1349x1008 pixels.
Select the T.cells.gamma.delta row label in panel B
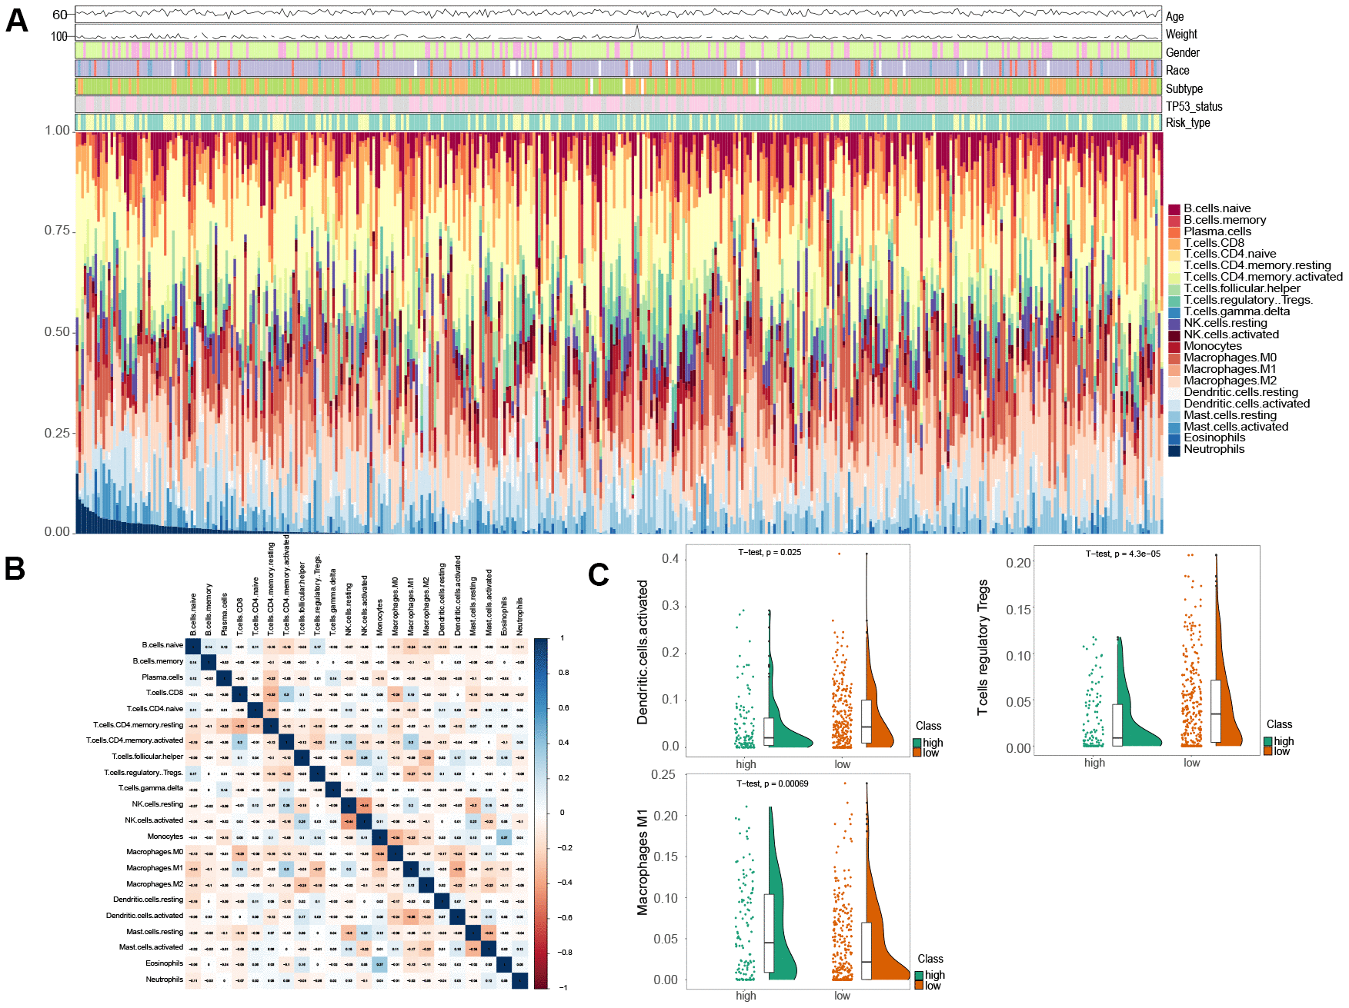[x=151, y=788]
